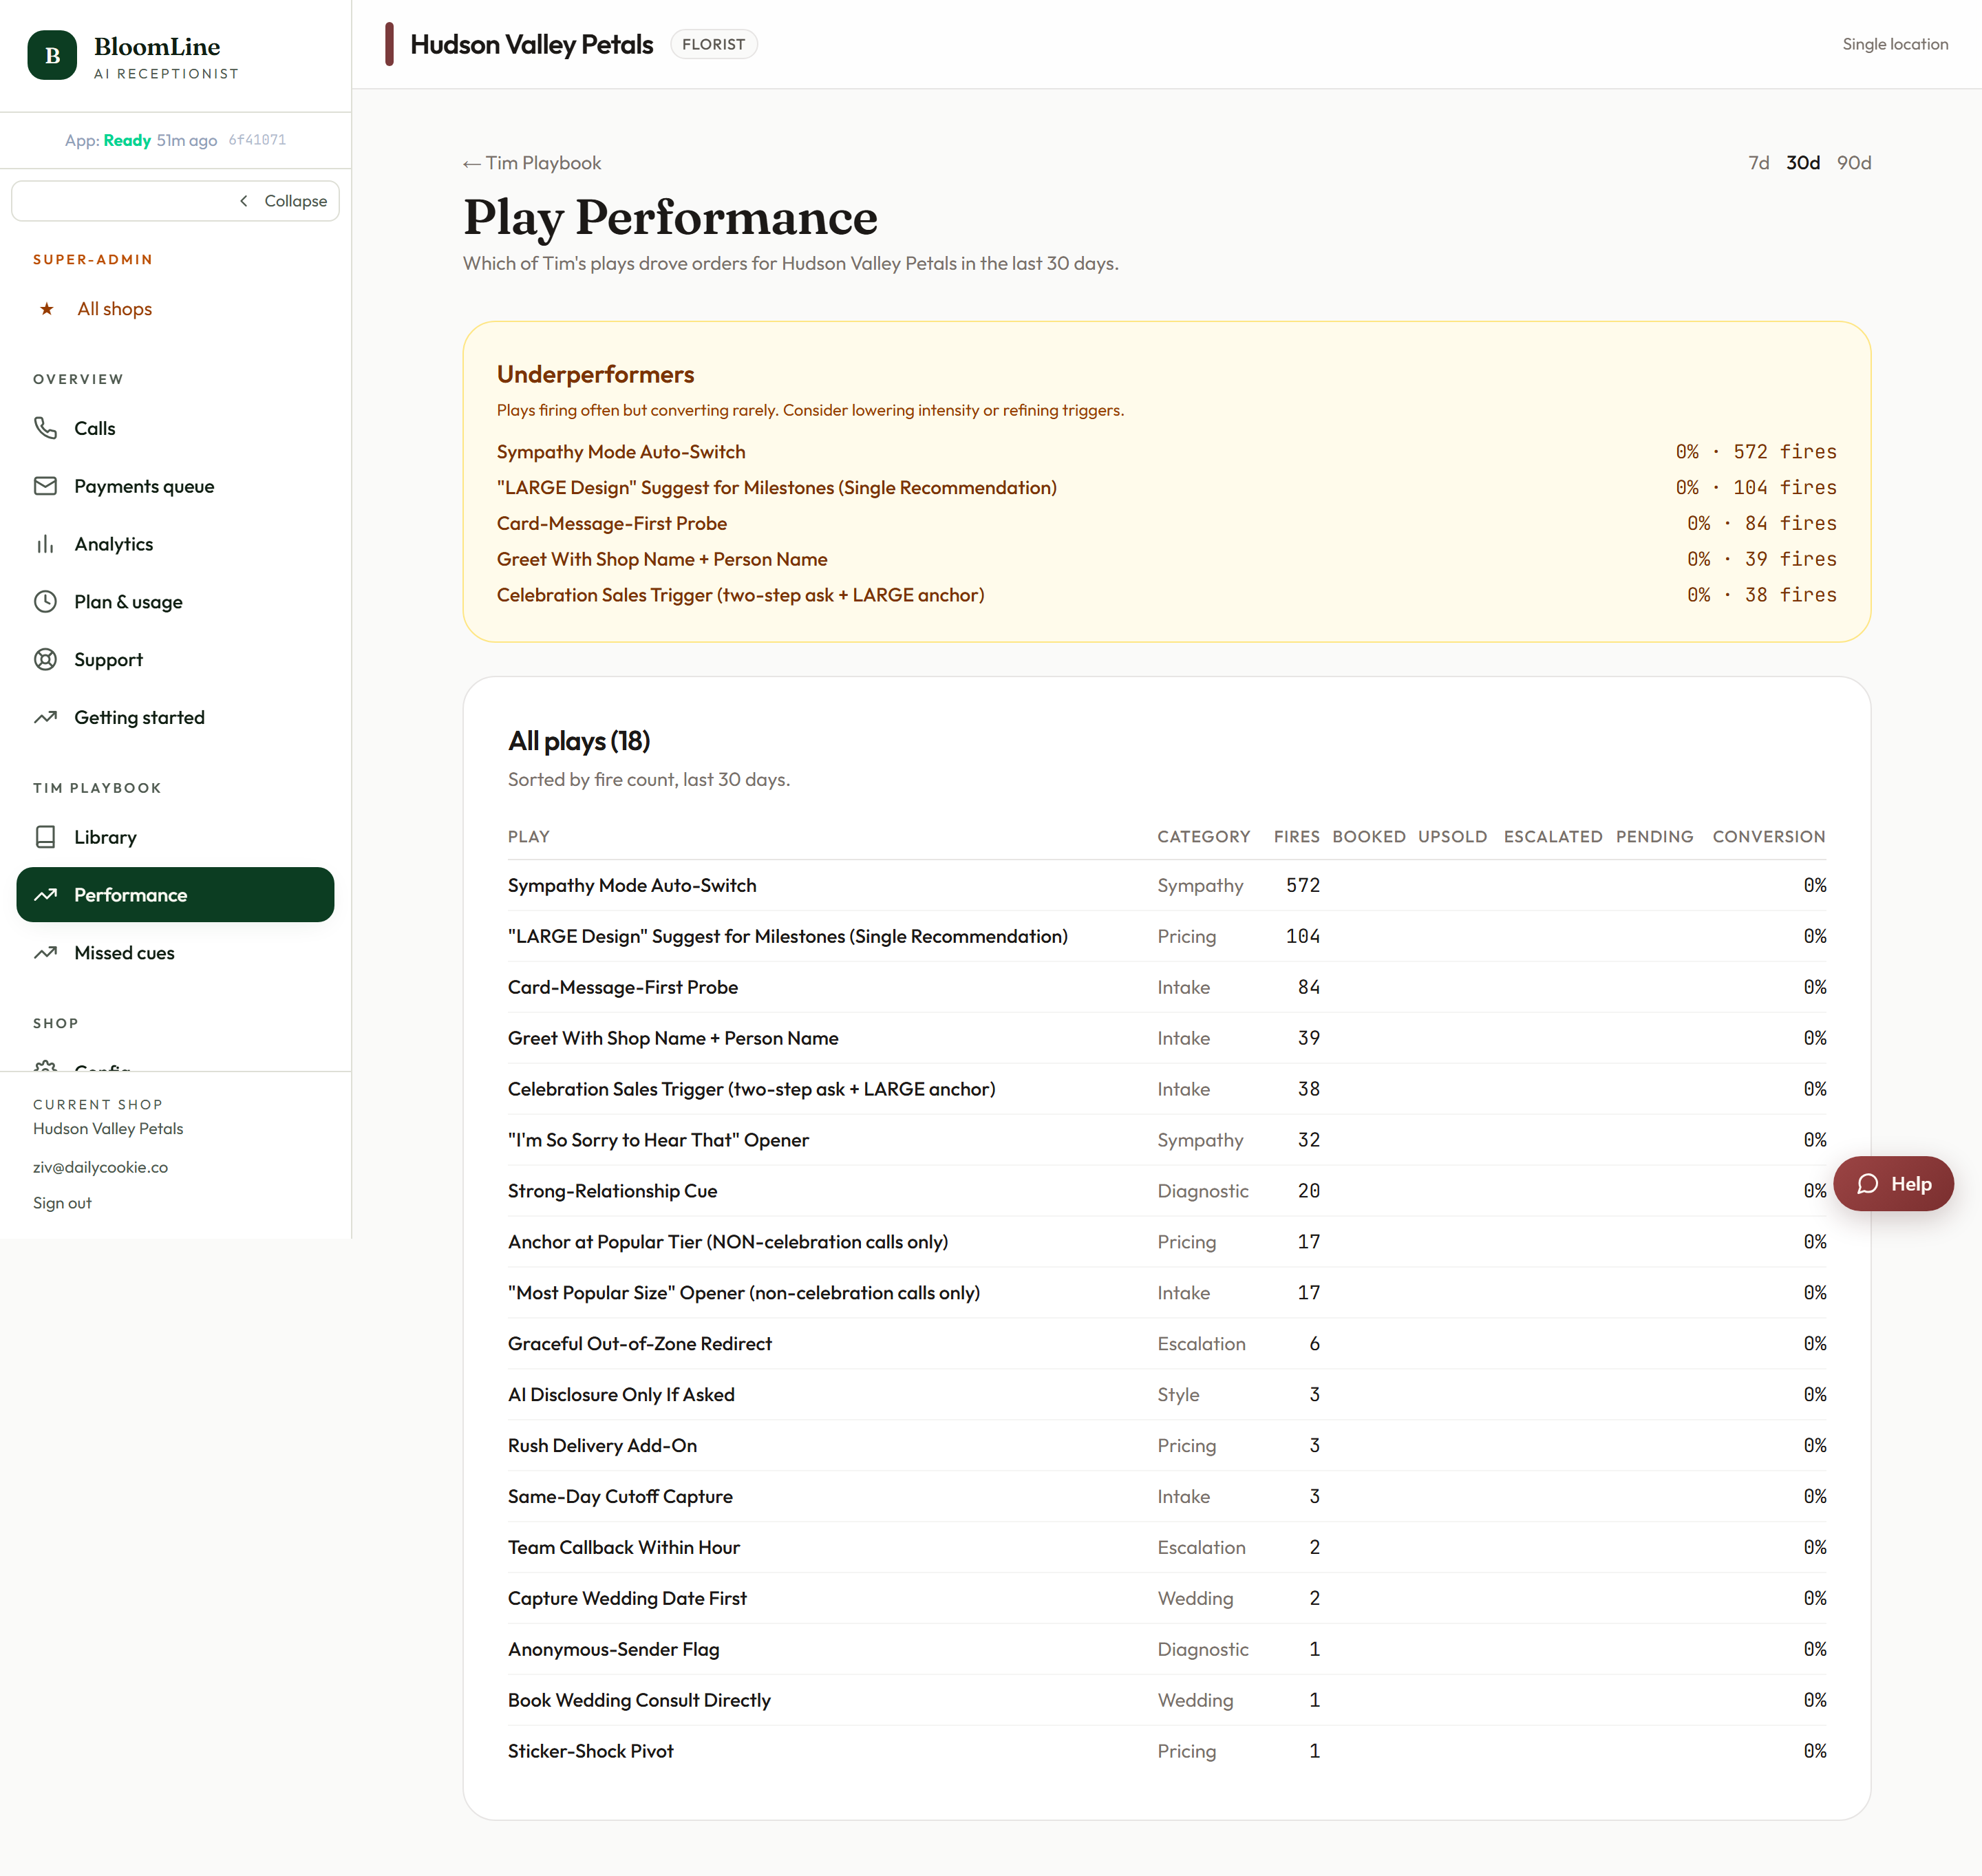Click Single location label

tap(1895, 44)
